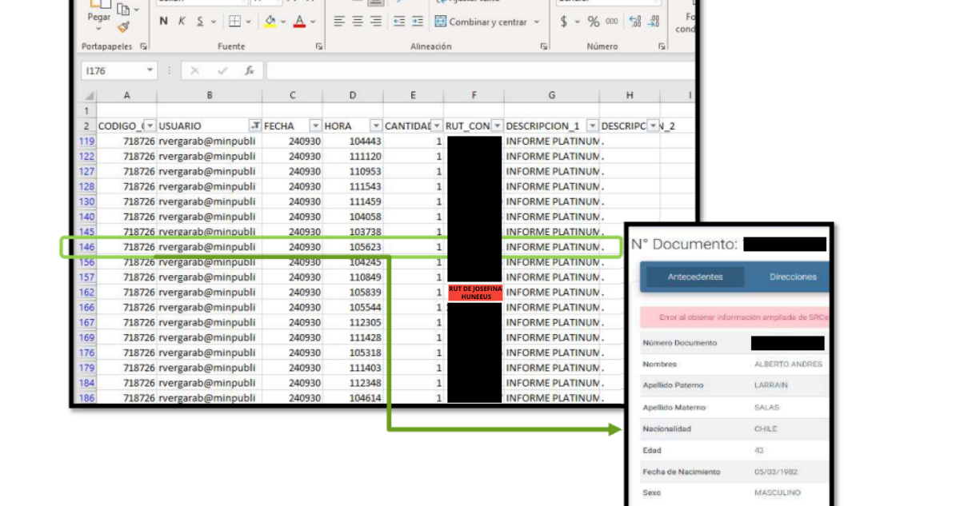Open the RUT_CON column filter dropdown
The width and height of the screenshot is (960, 506).
coord(497,126)
